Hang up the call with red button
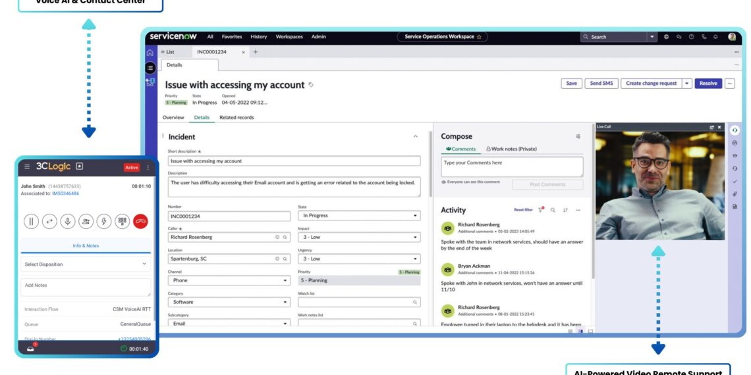Image resolution: width=751 pixels, height=375 pixels. tap(140, 221)
